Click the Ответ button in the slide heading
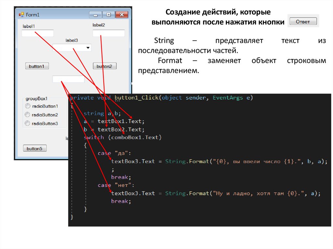 (302, 22)
